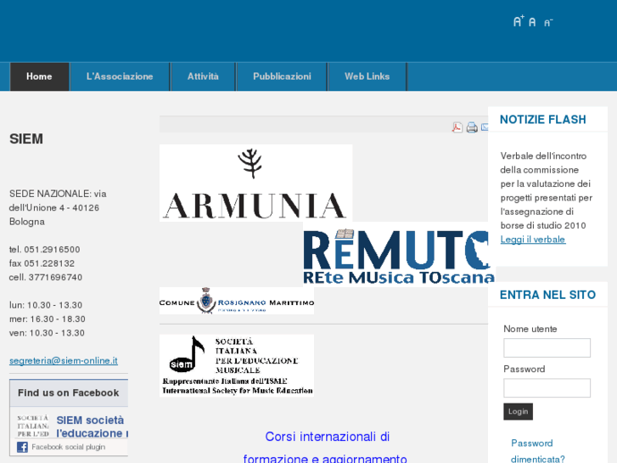The image size is (617, 463).
Task: Open 'Password dimenticata?' link
Action: click(537, 451)
